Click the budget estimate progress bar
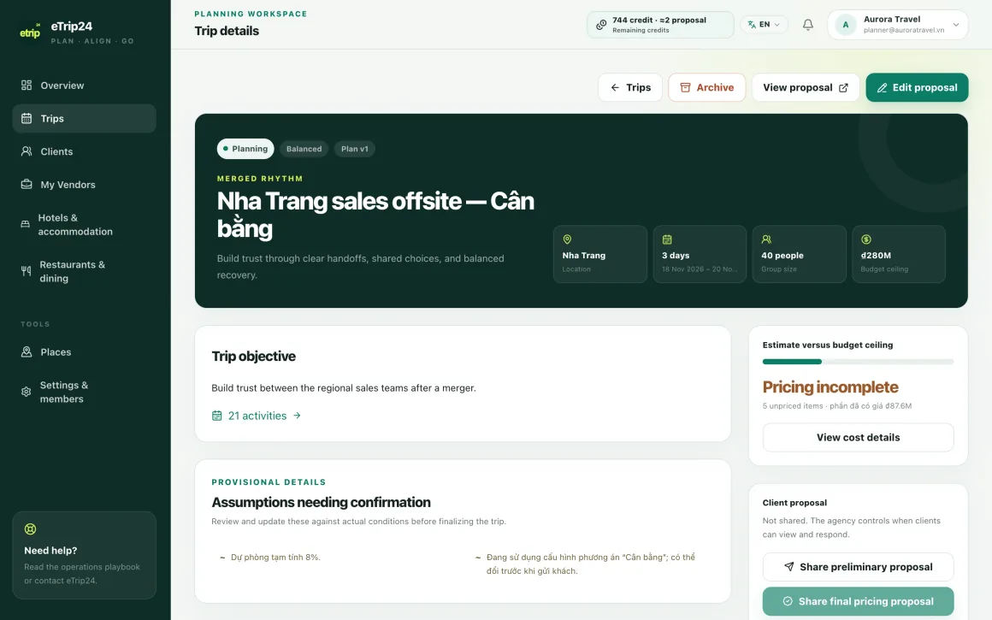The width and height of the screenshot is (992, 620). 858,362
